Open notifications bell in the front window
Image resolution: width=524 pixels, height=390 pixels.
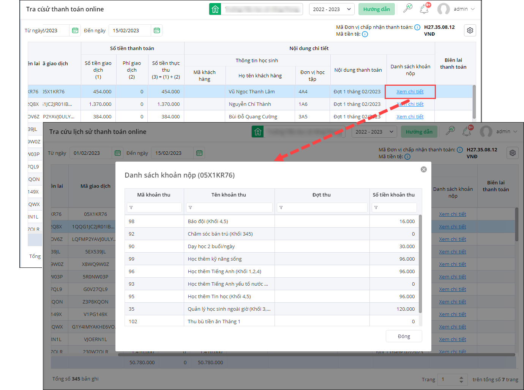467,132
